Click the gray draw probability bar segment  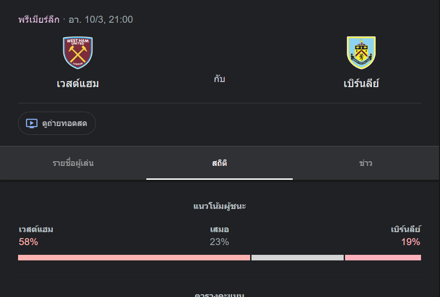click(x=296, y=258)
